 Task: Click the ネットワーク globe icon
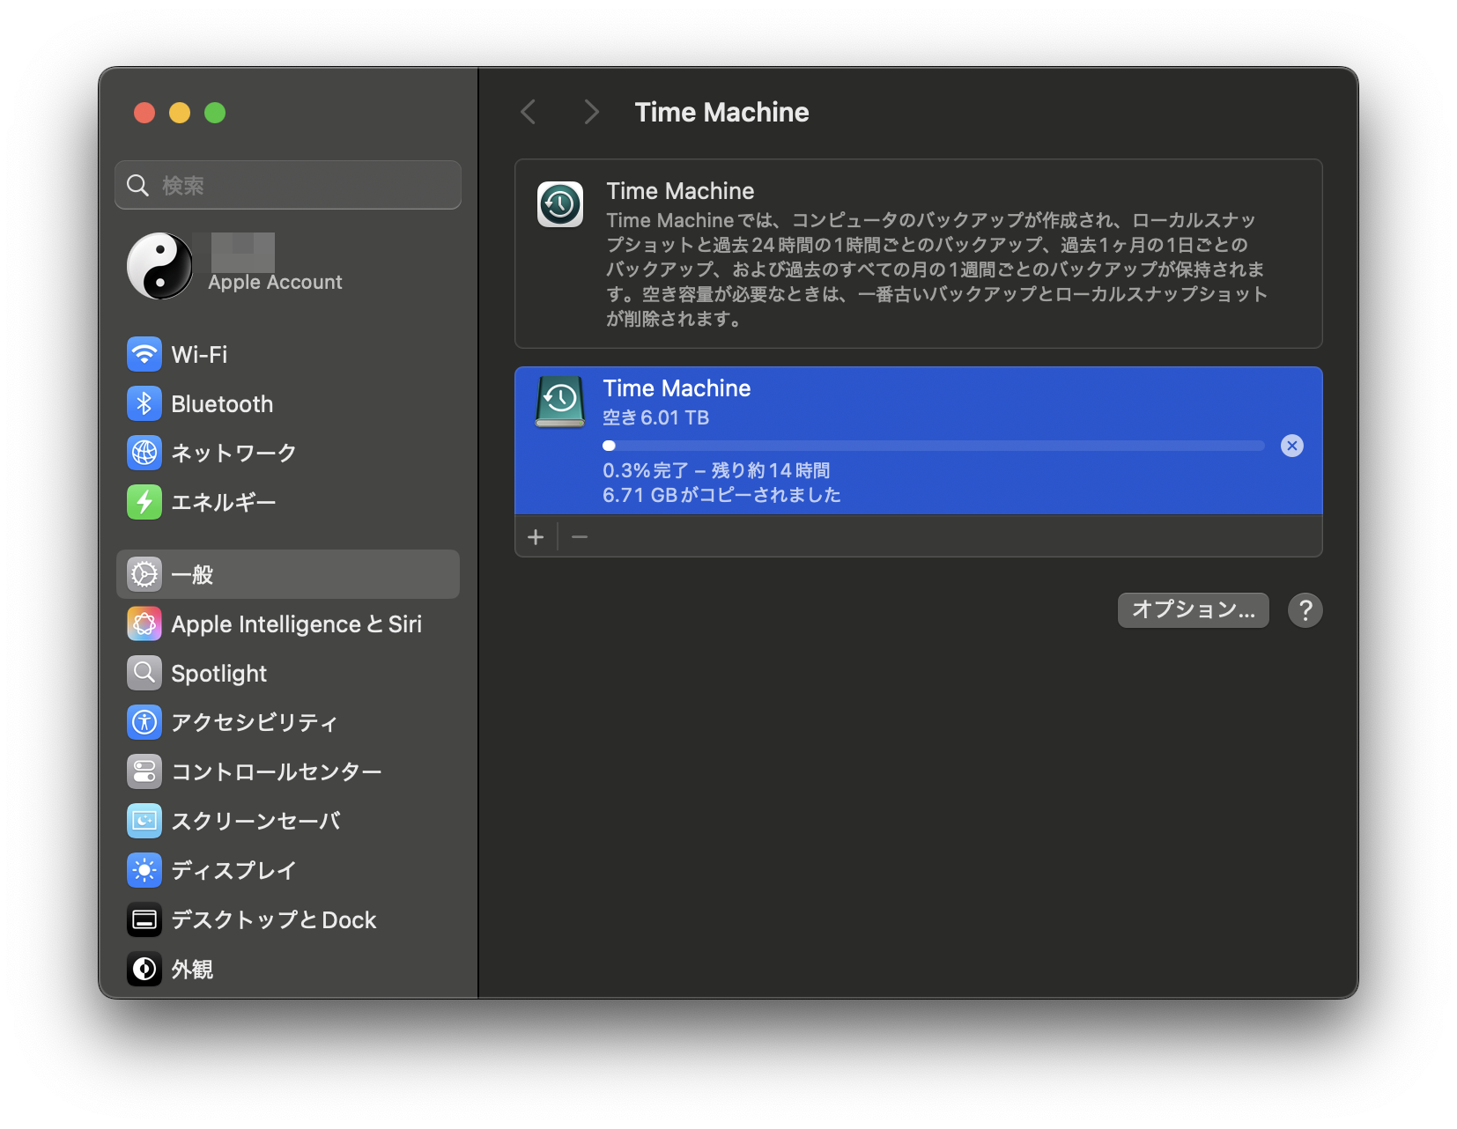click(144, 453)
